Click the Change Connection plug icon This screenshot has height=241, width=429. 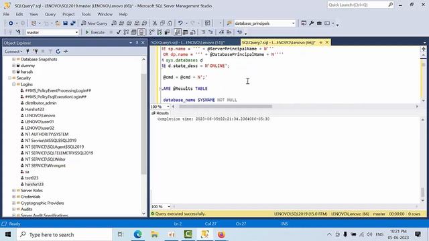click(x=18, y=32)
